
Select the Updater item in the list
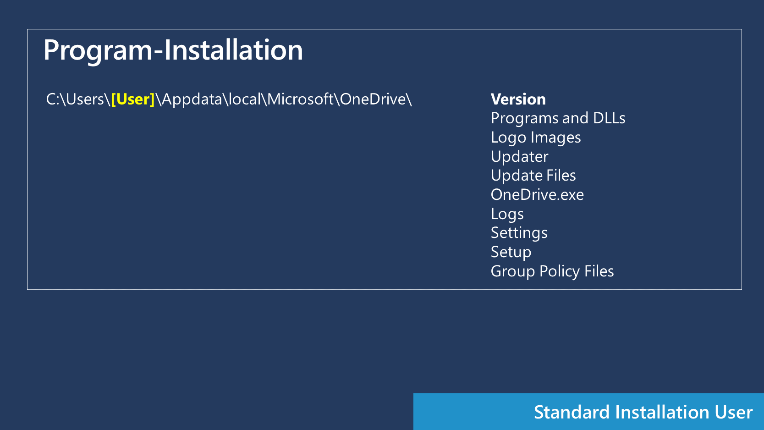click(x=519, y=156)
